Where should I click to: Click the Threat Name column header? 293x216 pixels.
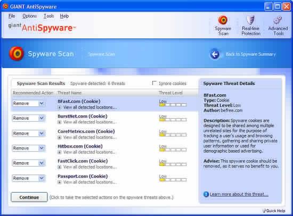pyautogui.click(x=69, y=93)
